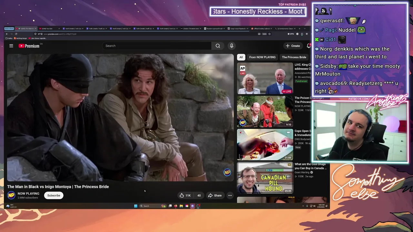Open Dailies bookmarks folder
This screenshot has width=413, height=232.
[x=9, y=38]
